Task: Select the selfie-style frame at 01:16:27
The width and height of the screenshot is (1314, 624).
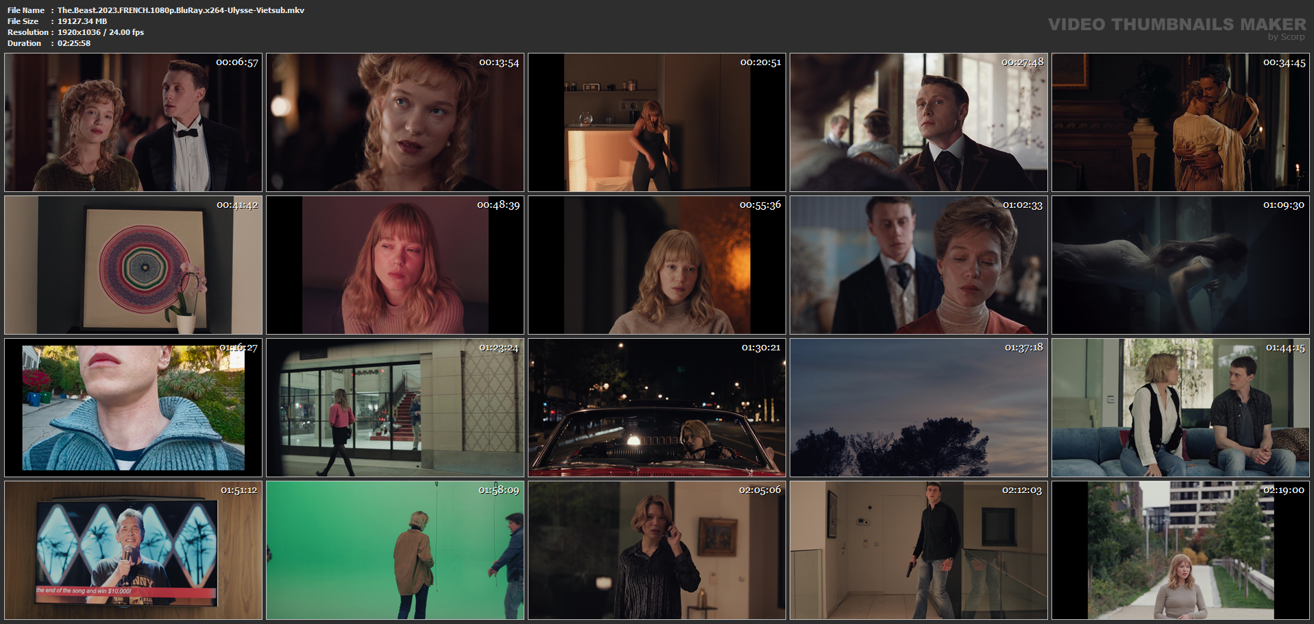Action: pos(133,407)
